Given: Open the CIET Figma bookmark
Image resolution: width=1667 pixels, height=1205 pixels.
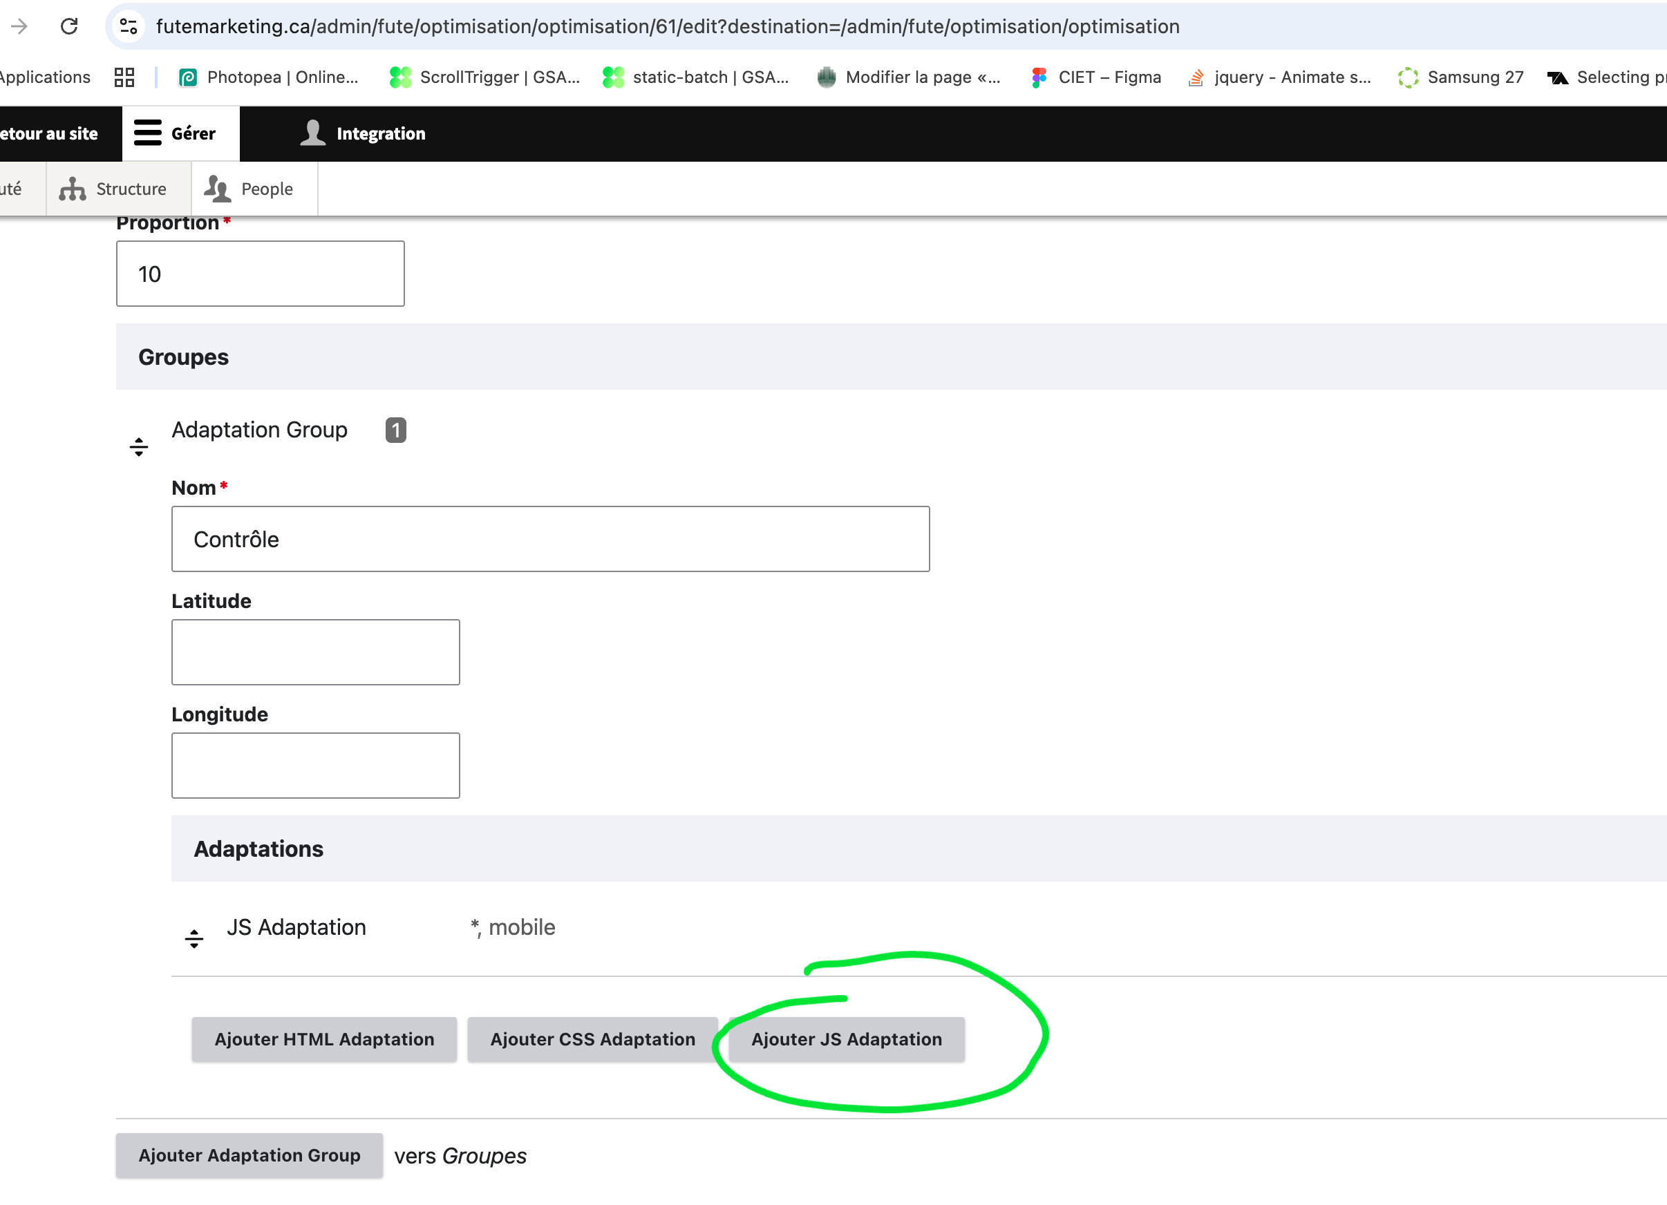Looking at the screenshot, I should [x=1096, y=77].
